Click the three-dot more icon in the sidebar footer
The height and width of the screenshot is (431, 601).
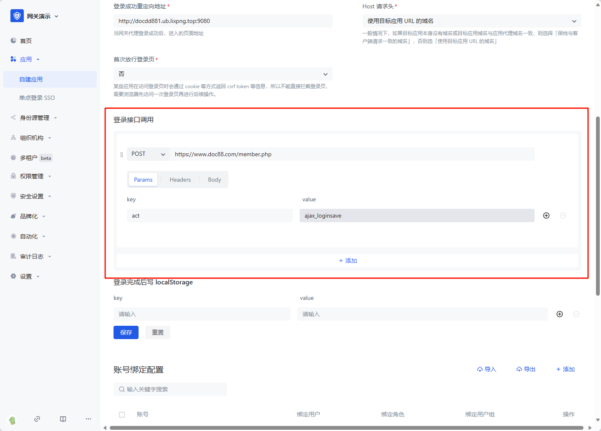(x=88, y=419)
